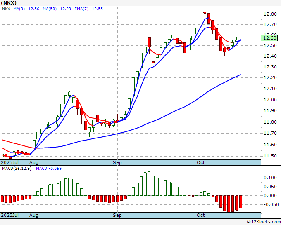Click the 12.20 price axis label

click(x=270, y=77)
